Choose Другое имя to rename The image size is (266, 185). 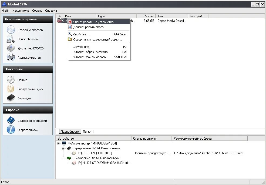click(99, 47)
